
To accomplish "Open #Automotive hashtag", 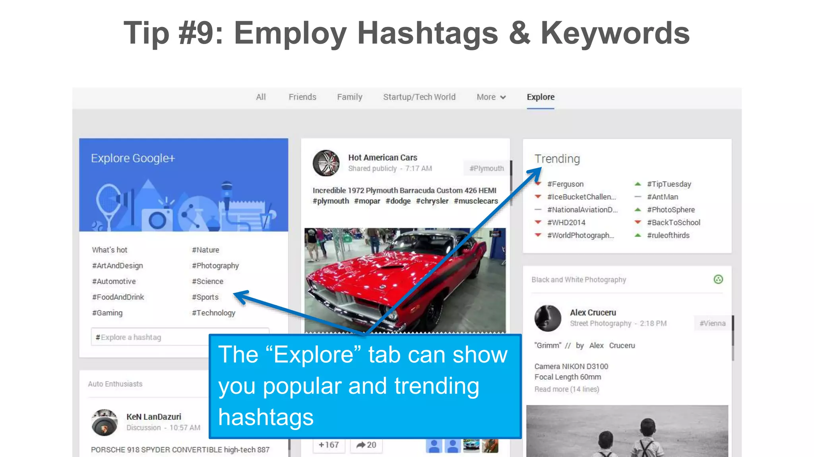I will tap(114, 281).
